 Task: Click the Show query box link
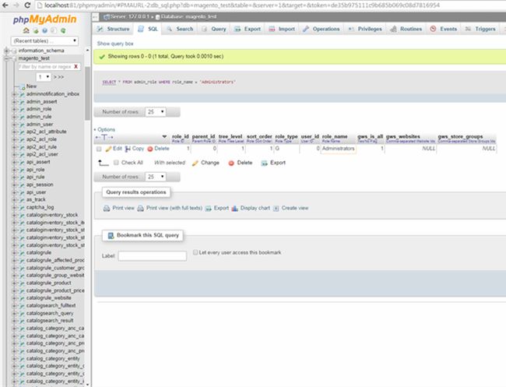[x=115, y=44]
